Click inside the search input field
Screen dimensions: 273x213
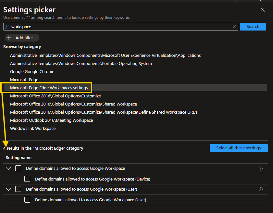[x=97, y=27]
